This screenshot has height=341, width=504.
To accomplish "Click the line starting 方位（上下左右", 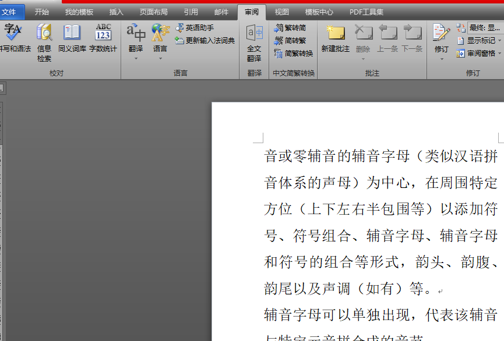I will [380, 209].
